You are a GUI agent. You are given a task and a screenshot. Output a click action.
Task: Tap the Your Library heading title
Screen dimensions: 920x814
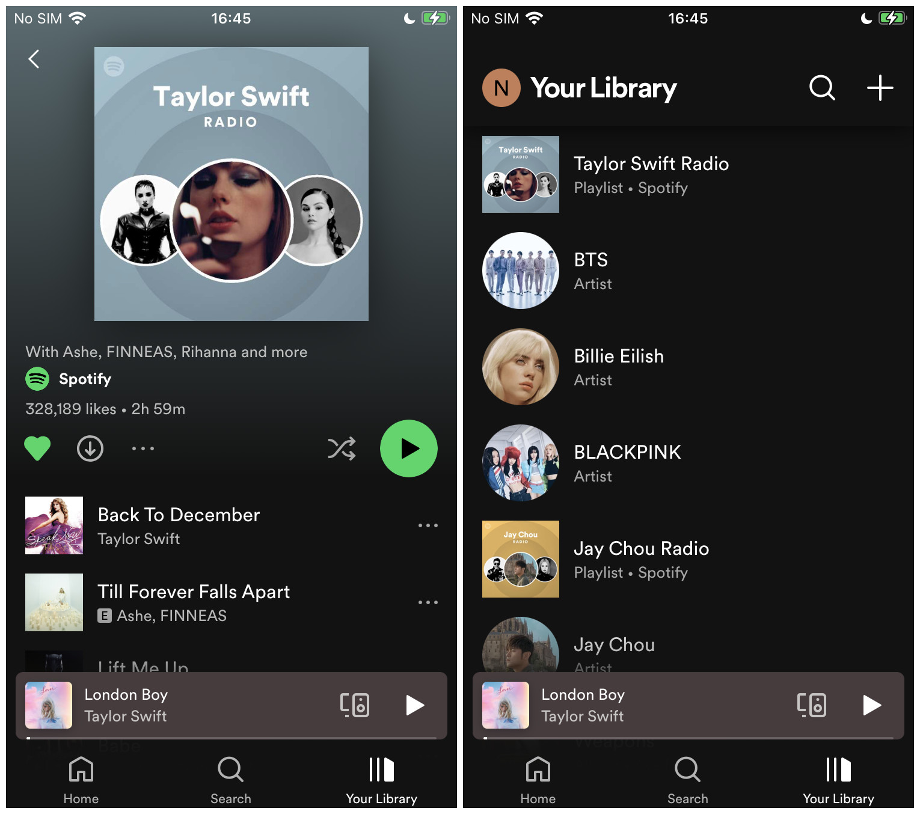coord(604,88)
